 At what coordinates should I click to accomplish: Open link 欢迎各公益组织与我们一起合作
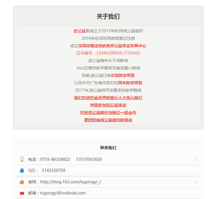[108, 112]
